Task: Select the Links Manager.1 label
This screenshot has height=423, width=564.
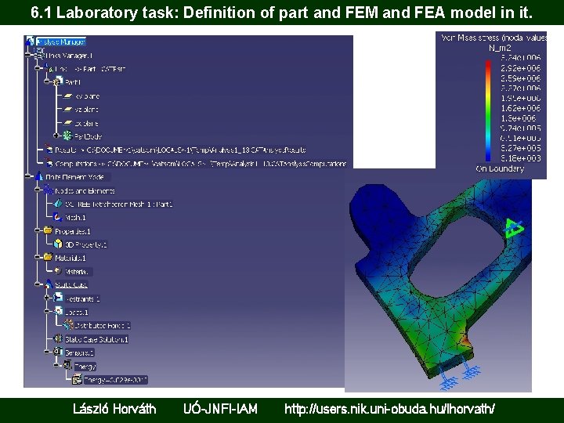Action: tap(69, 56)
